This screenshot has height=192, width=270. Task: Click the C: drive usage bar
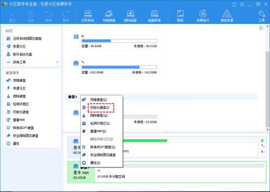[119, 41]
